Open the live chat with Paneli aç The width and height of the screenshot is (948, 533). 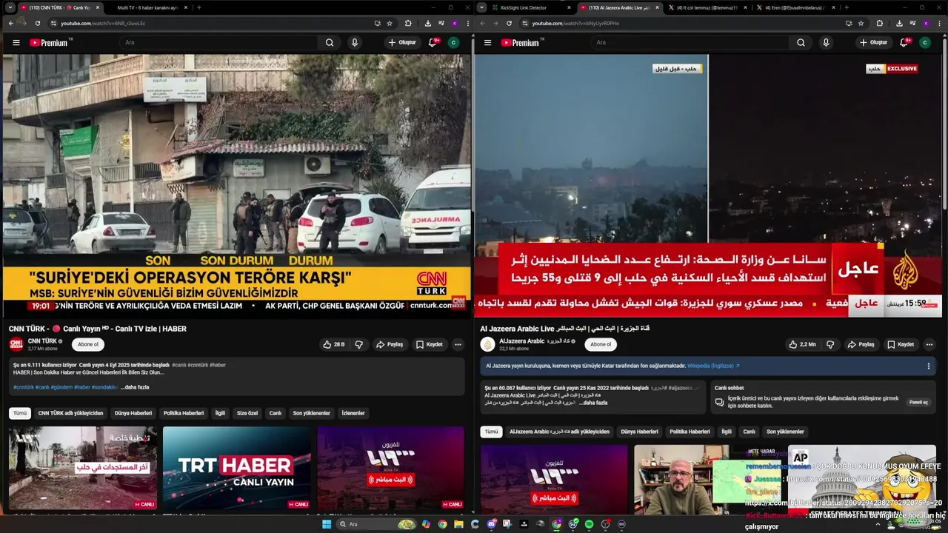coord(918,402)
